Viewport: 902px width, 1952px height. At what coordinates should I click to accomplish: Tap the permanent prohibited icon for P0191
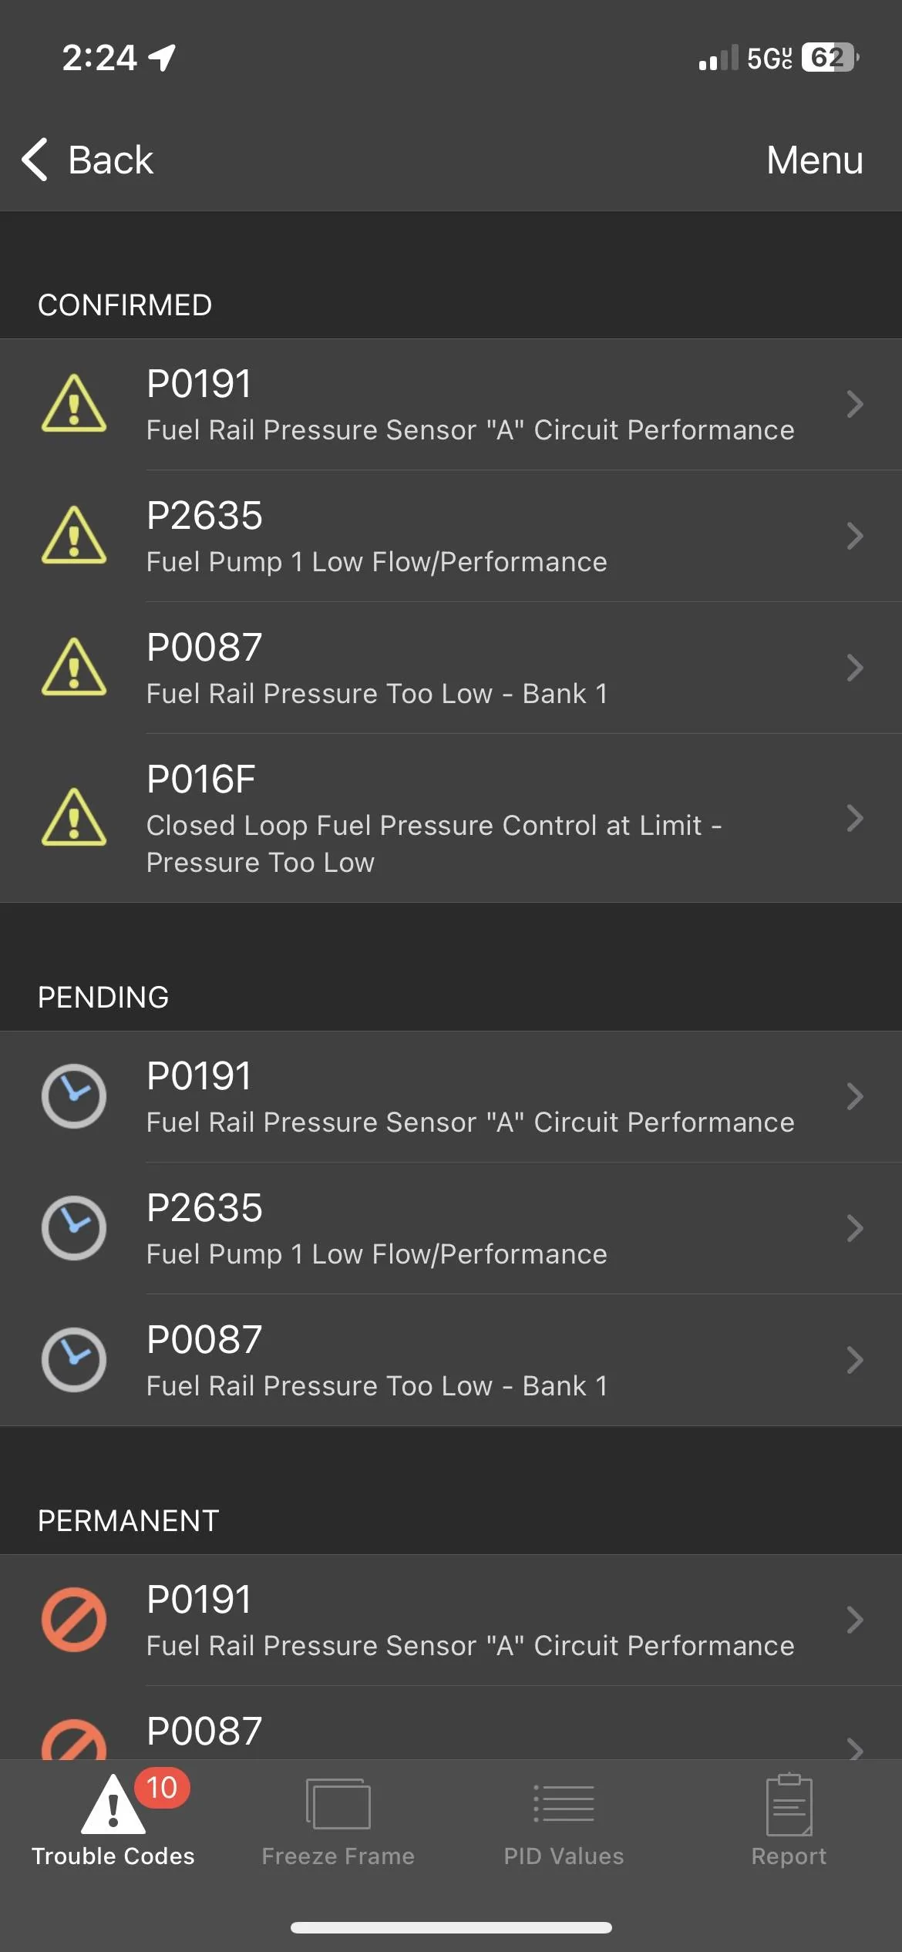[74, 1620]
